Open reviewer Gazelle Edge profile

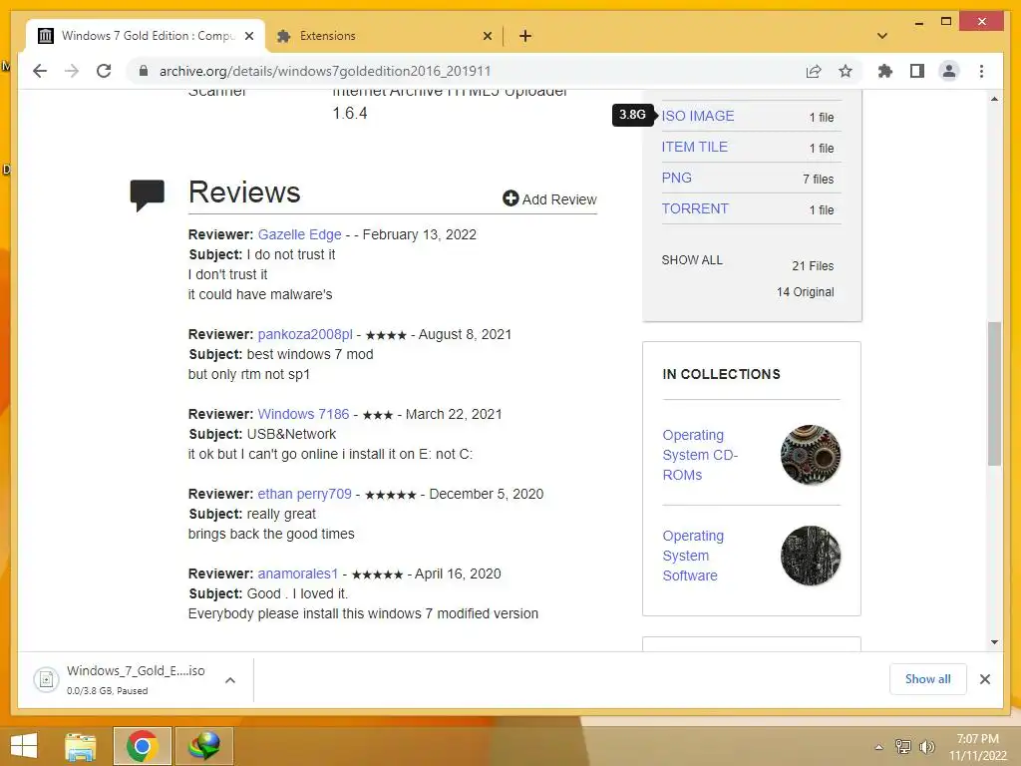299,234
